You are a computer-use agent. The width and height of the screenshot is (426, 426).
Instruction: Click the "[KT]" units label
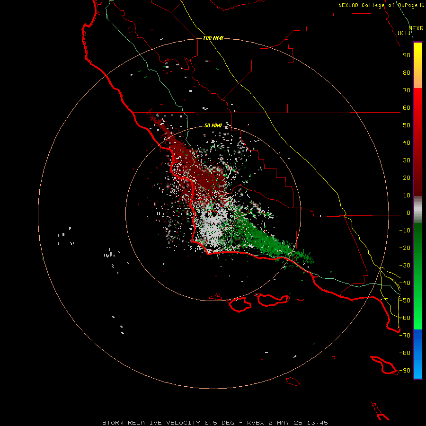[404, 33]
